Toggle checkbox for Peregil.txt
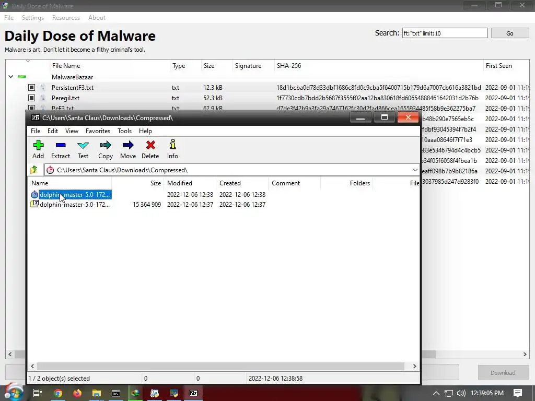Screen dimensions: 535x401 pyautogui.click(x=31, y=98)
